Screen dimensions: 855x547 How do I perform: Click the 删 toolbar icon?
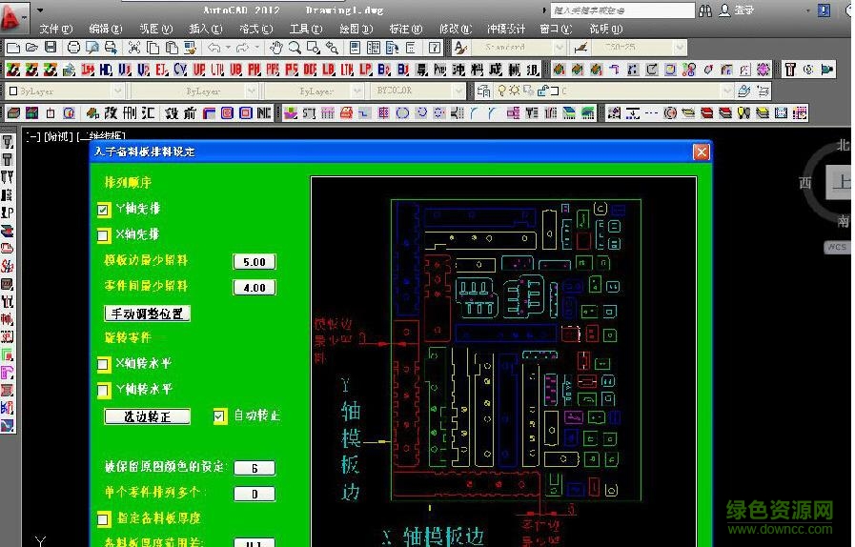pyautogui.click(x=130, y=112)
